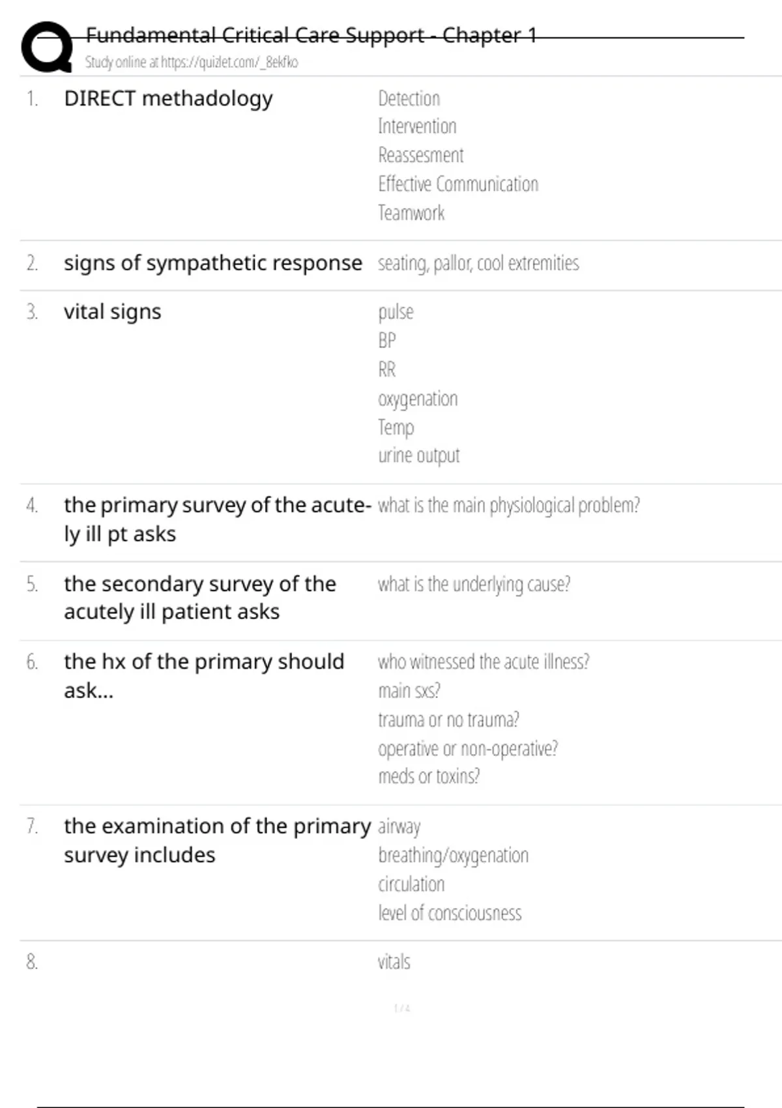Screen dimensions: 782x1108
Task: Select the term 'signs of sympathetic response'
Action: pyautogui.click(x=212, y=263)
